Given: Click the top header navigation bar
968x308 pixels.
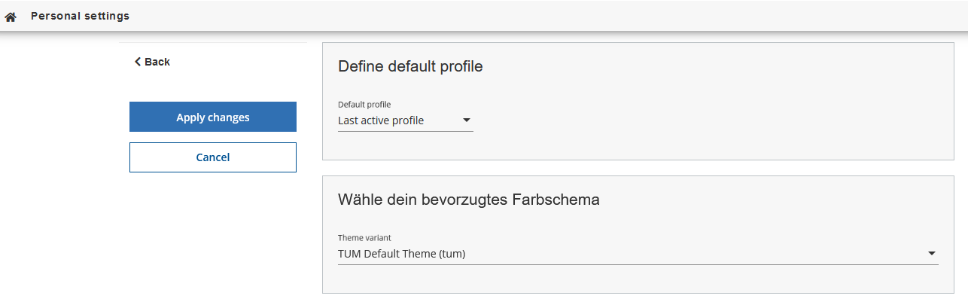Looking at the screenshot, I should click(527, 16).
